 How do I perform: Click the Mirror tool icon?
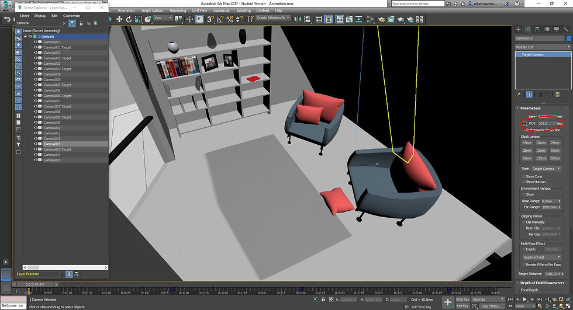pos(298,19)
